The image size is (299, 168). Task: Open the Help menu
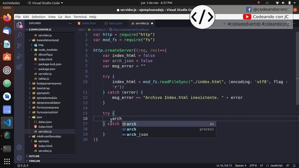point(93,17)
